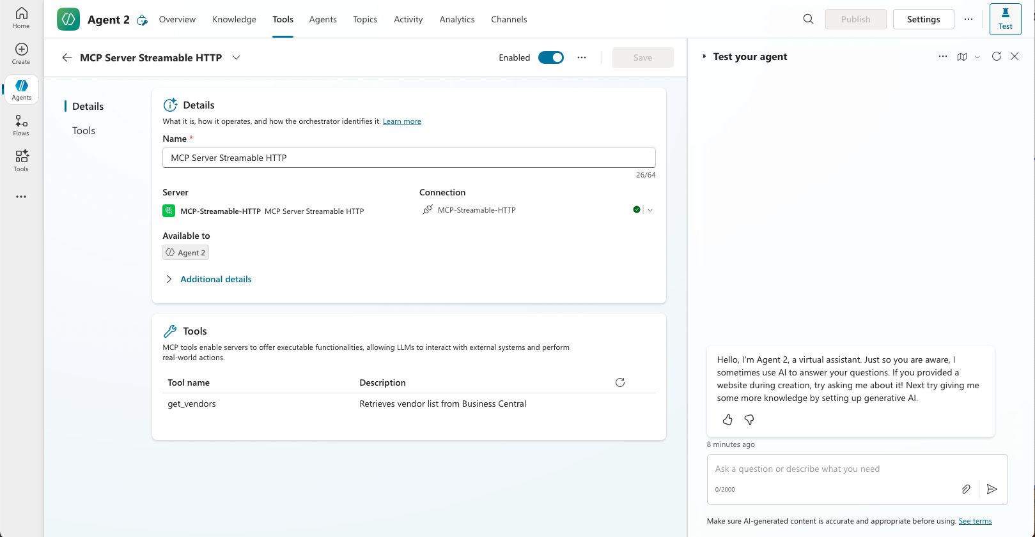The width and height of the screenshot is (1035, 537).
Task: Open the MCP Server title dropdown chevron
Action: click(x=237, y=57)
